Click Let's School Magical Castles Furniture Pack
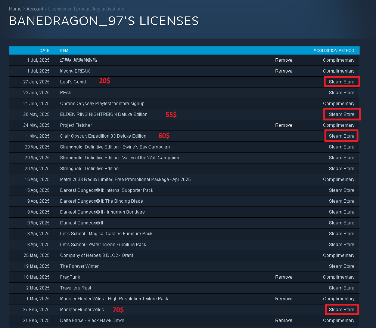 point(106,234)
